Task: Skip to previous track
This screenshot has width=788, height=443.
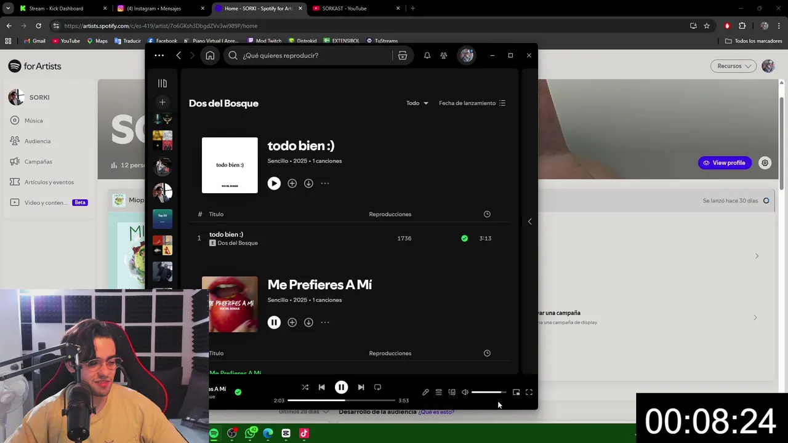Action: [x=321, y=387]
